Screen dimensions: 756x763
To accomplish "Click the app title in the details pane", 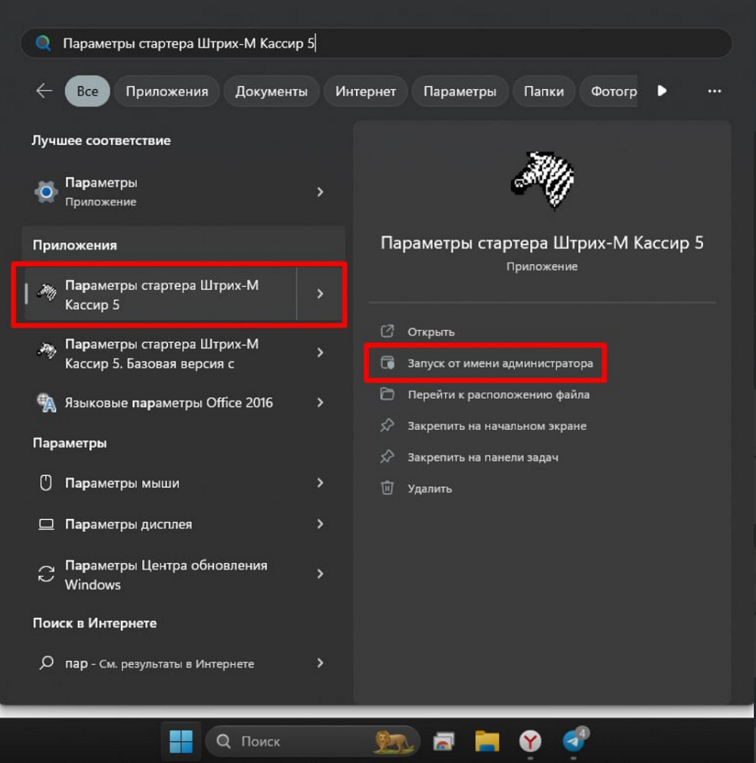I will point(542,242).
